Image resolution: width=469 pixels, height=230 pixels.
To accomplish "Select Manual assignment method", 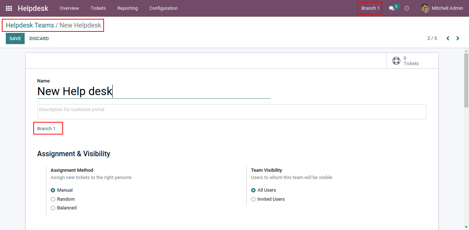I will tap(53, 190).
